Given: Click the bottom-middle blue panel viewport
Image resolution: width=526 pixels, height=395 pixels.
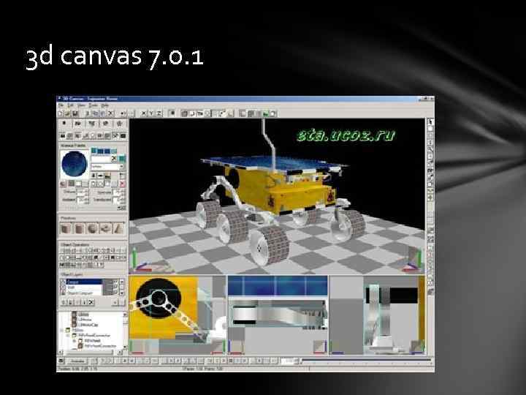Looking at the screenshot, I should 278,315.
